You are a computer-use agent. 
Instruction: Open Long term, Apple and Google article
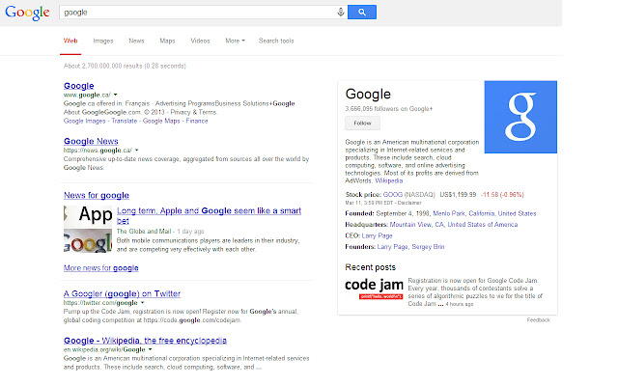pyautogui.click(x=209, y=215)
